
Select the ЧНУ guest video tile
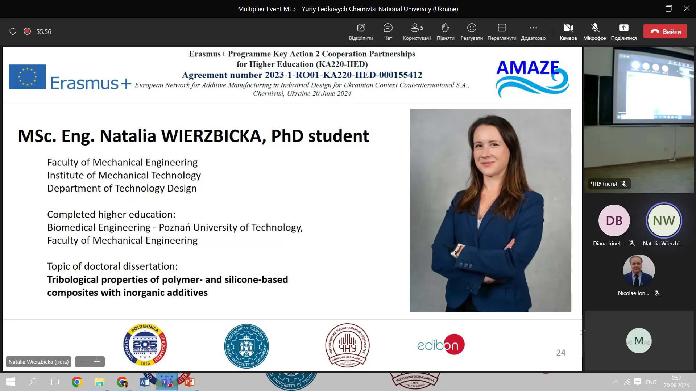(x=639, y=119)
